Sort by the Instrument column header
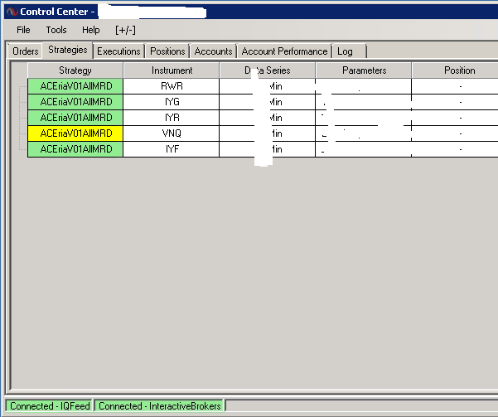This screenshot has width=498, height=417. 172,70
